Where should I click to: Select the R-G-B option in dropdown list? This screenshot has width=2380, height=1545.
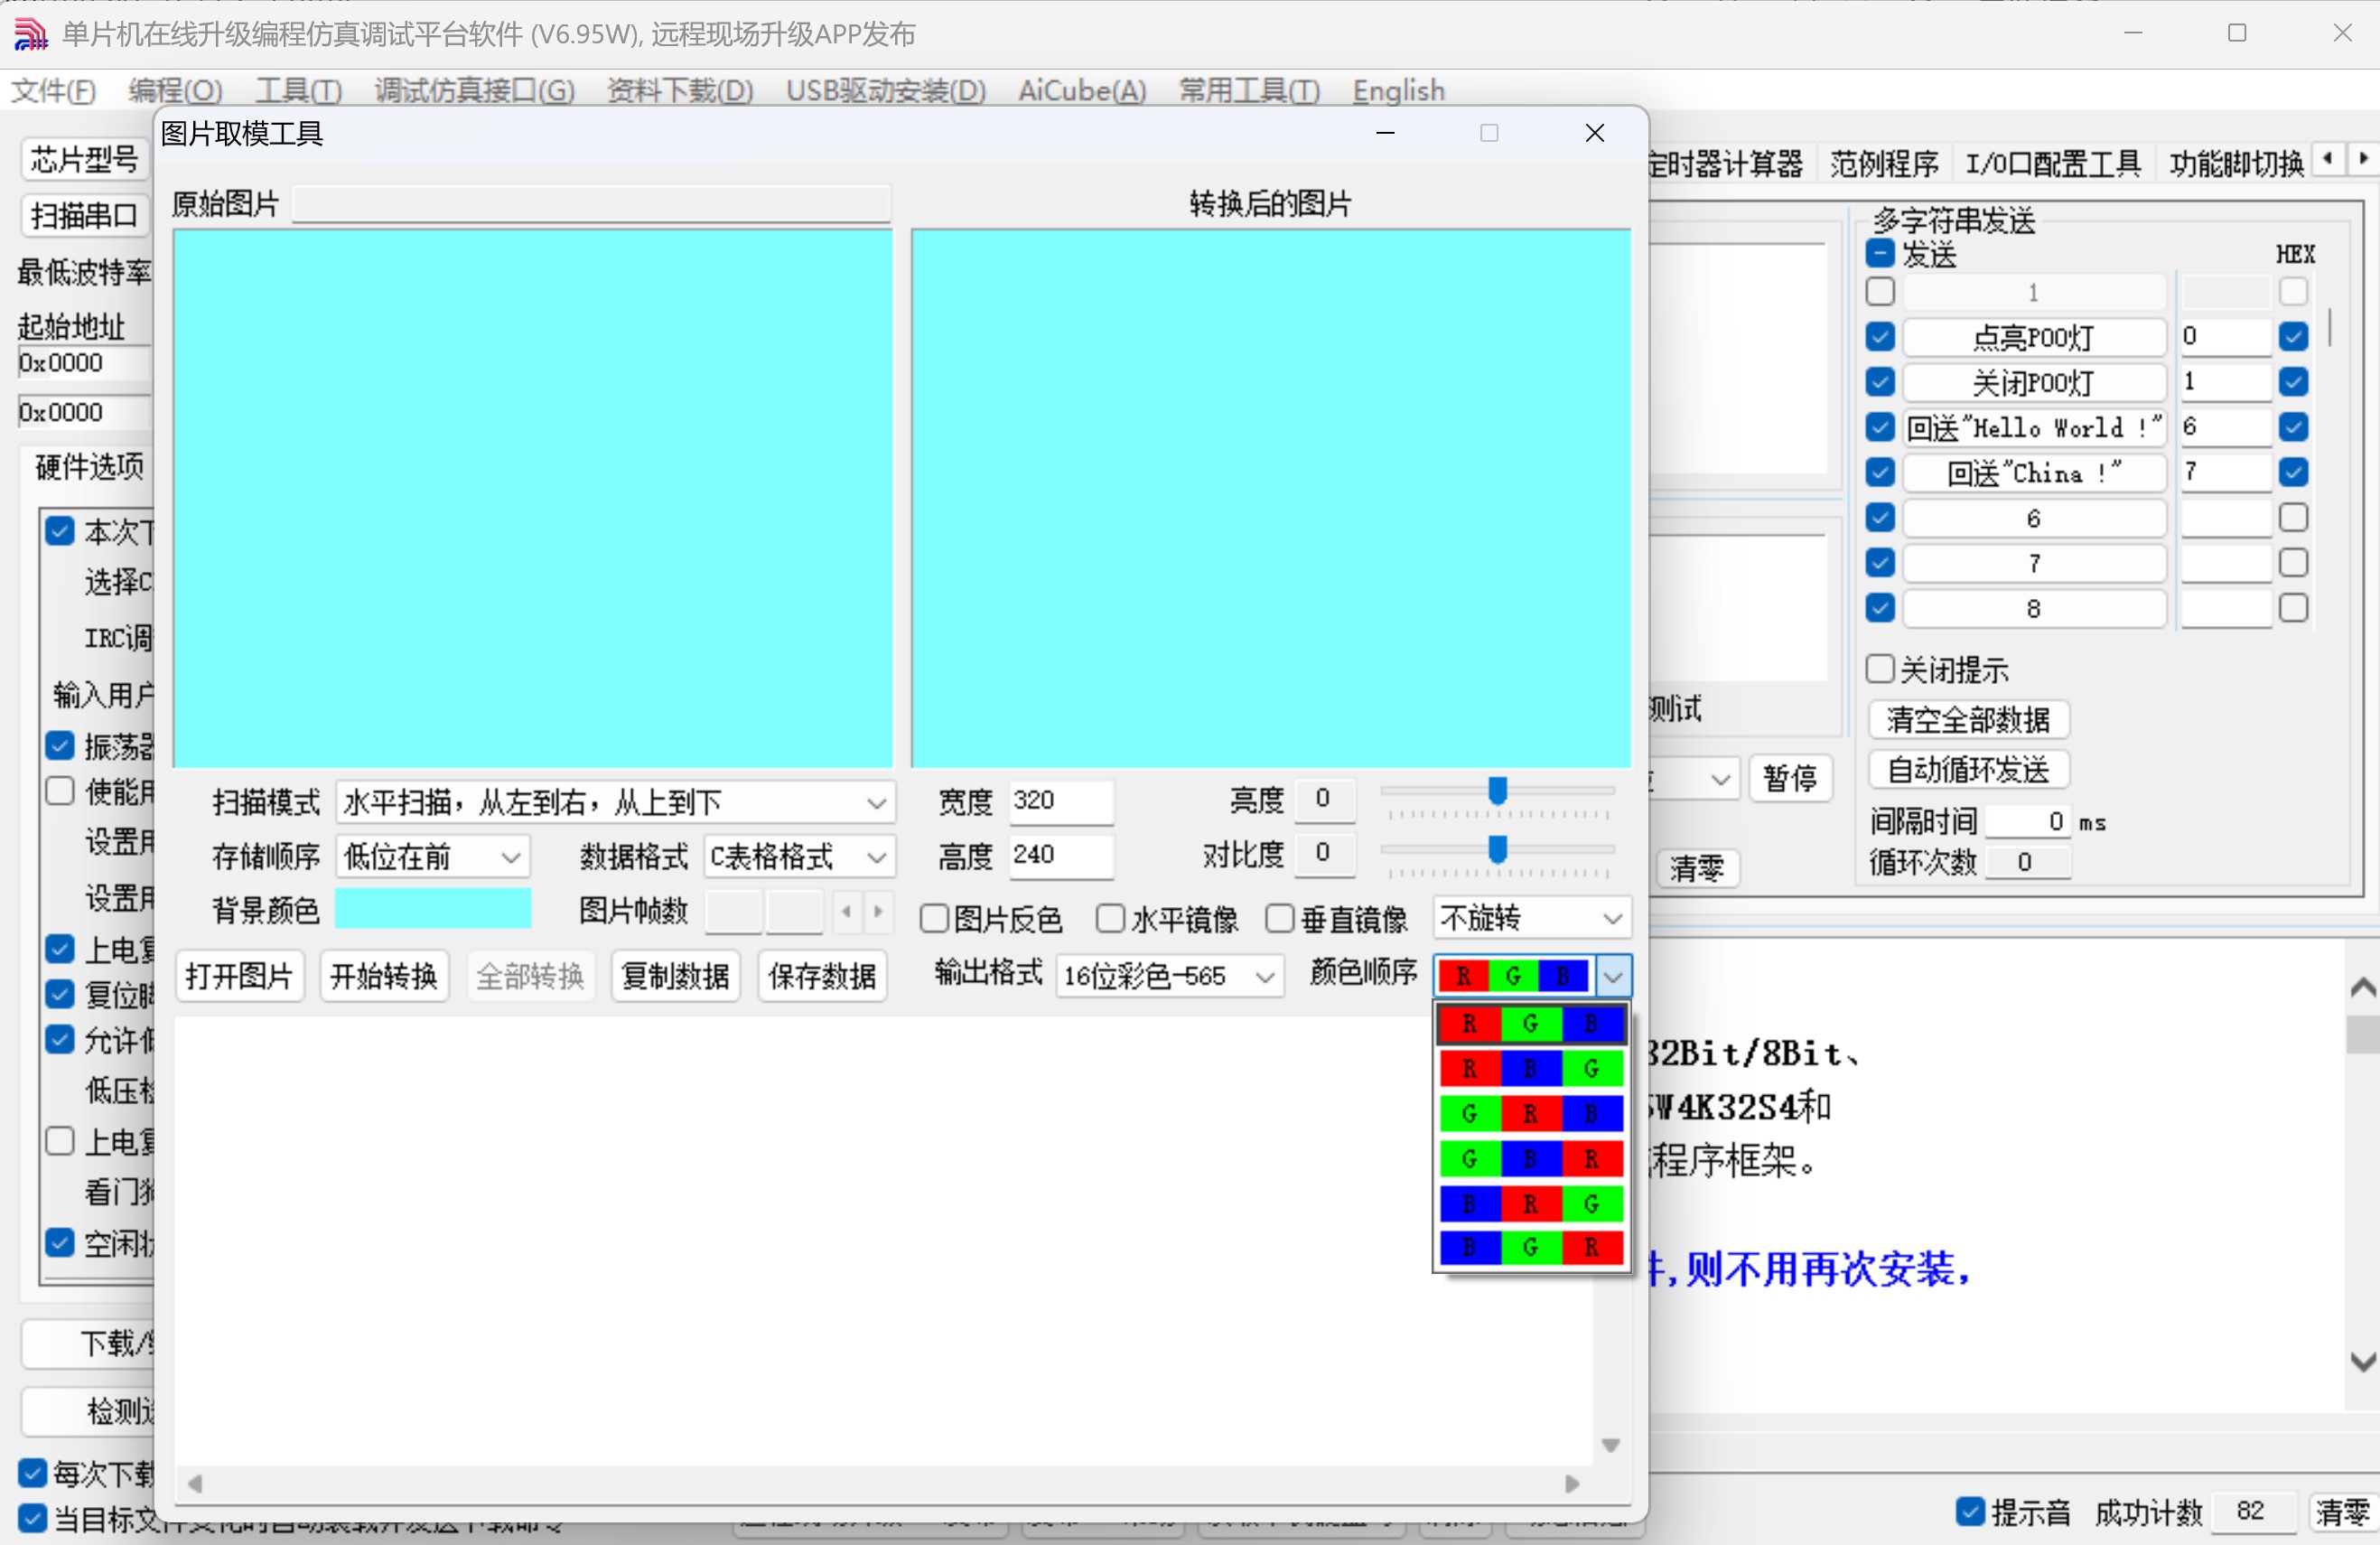click(x=1530, y=1023)
